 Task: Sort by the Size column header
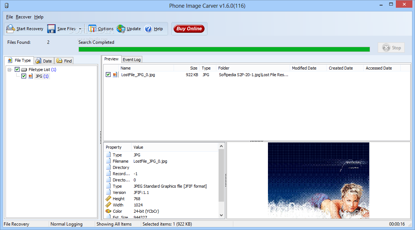[x=186, y=68]
